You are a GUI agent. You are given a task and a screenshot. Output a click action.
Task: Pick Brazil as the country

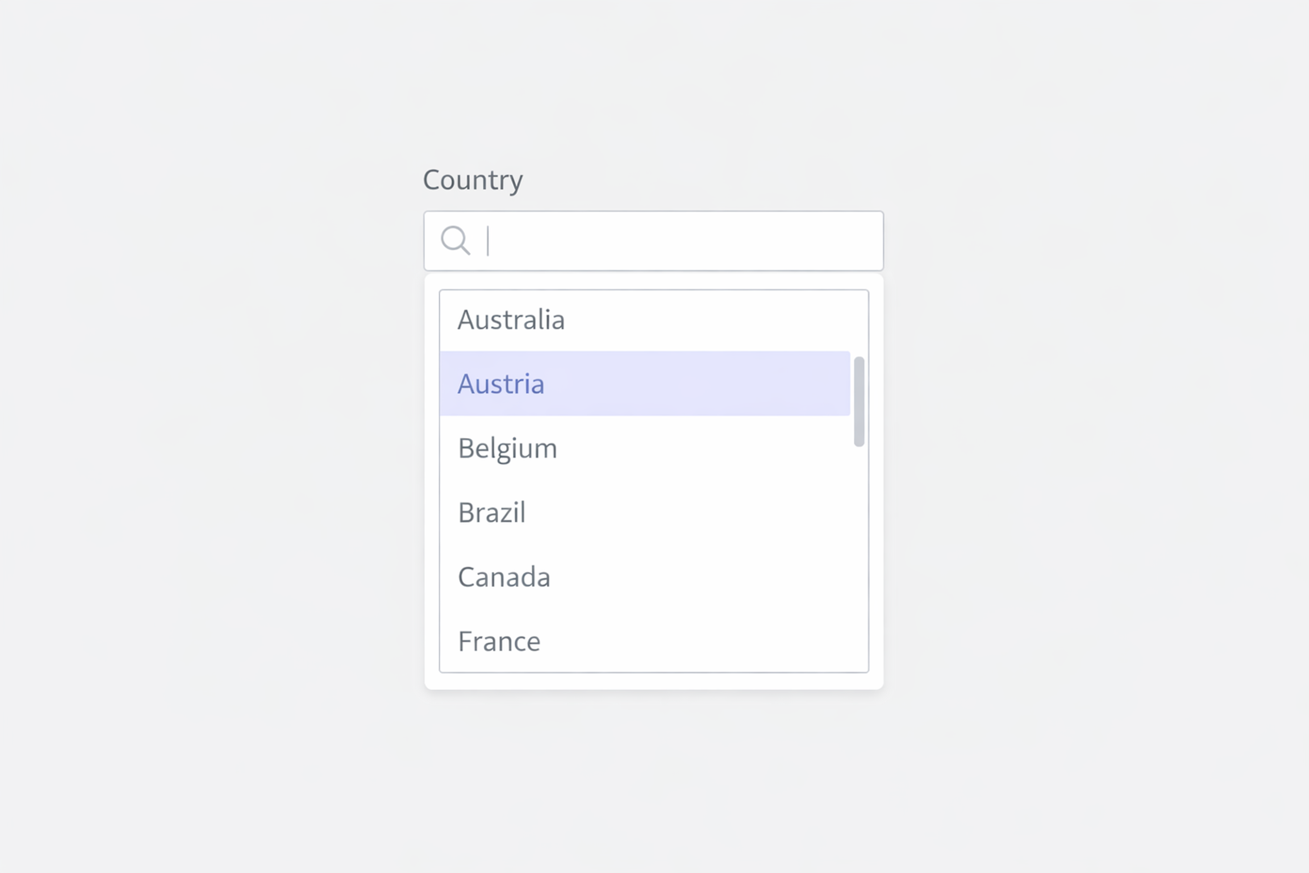pyautogui.click(x=492, y=512)
